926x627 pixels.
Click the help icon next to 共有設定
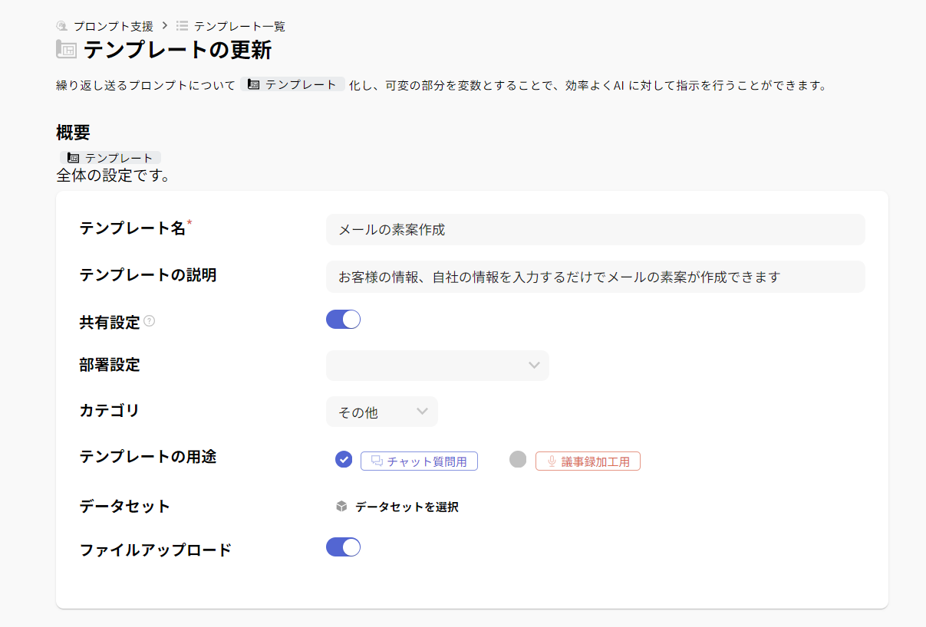click(x=150, y=321)
